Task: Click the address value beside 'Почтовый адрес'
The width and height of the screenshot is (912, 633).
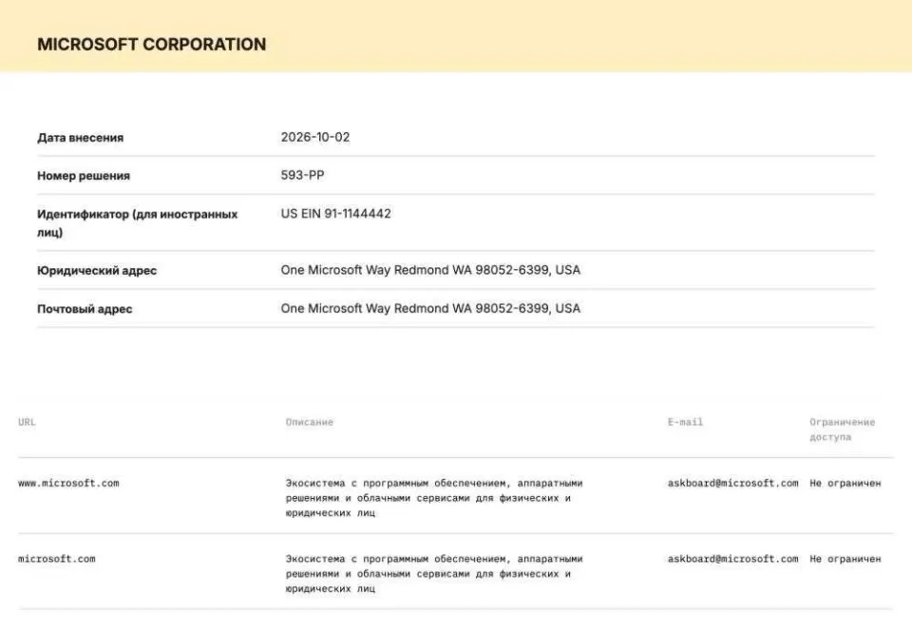Action: pyautogui.click(x=430, y=308)
